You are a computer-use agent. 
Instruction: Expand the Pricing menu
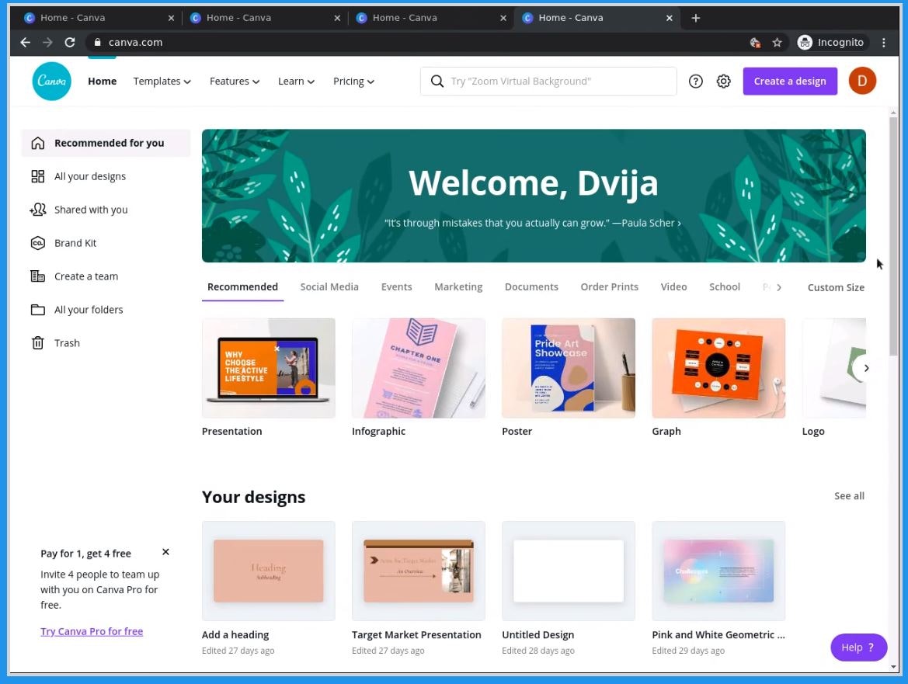pos(353,81)
